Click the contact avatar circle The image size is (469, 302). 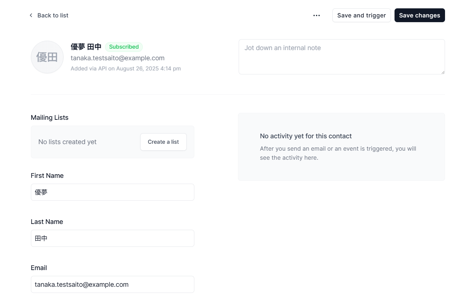(x=47, y=57)
